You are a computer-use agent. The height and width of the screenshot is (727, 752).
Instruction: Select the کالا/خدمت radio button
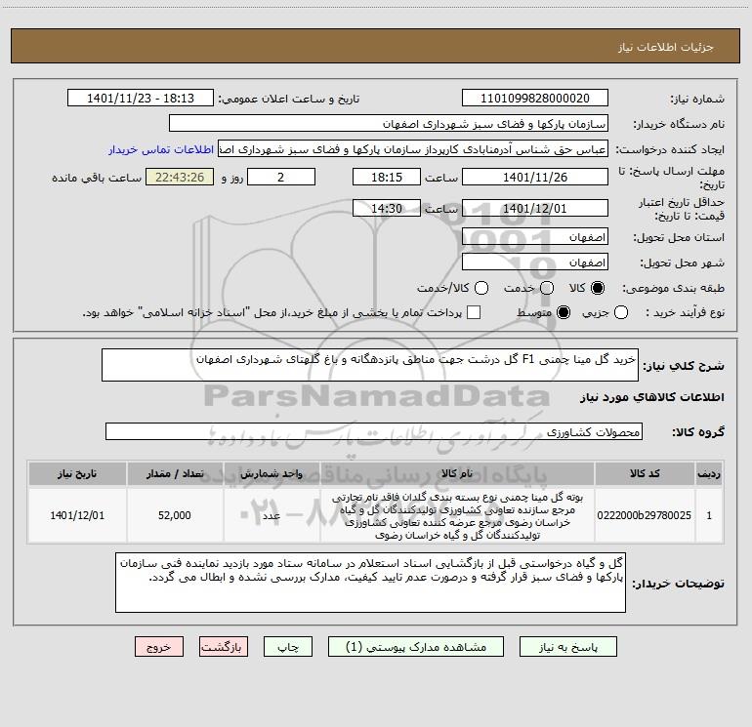pyautogui.click(x=481, y=288)
